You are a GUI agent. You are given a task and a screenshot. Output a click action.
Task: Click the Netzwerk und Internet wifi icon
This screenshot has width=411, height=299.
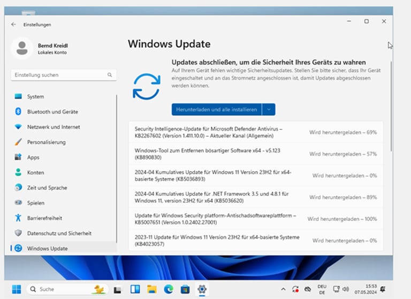point(18,127)
